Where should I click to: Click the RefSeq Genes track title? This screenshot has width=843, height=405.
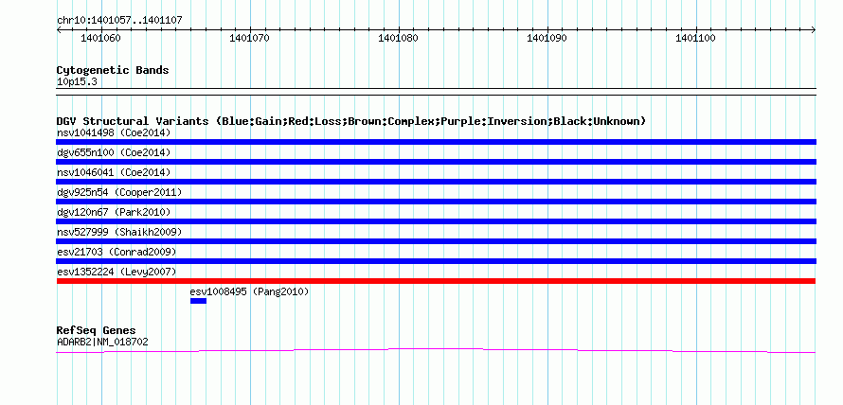pyautogui.click(x=97, y=330)
